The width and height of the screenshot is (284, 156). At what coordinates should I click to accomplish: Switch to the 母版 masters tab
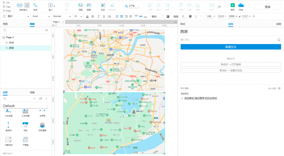pos(32,92)
